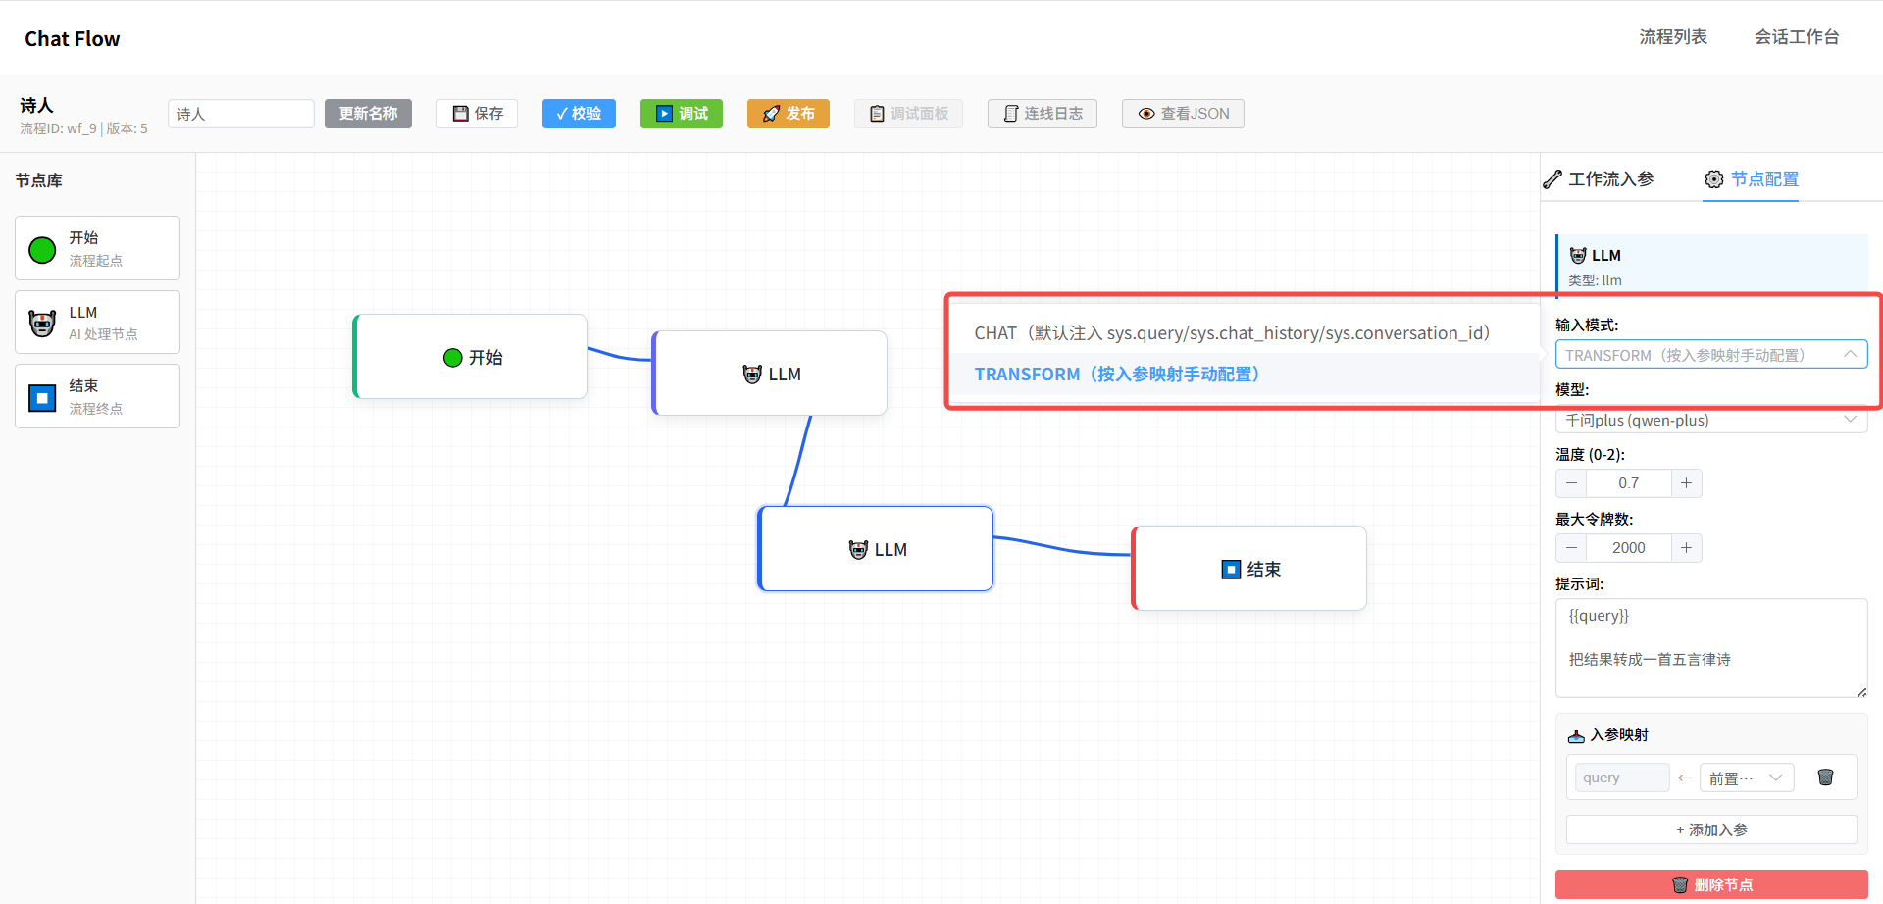Click the max tokens field 2000

(x=1629, y=548)
